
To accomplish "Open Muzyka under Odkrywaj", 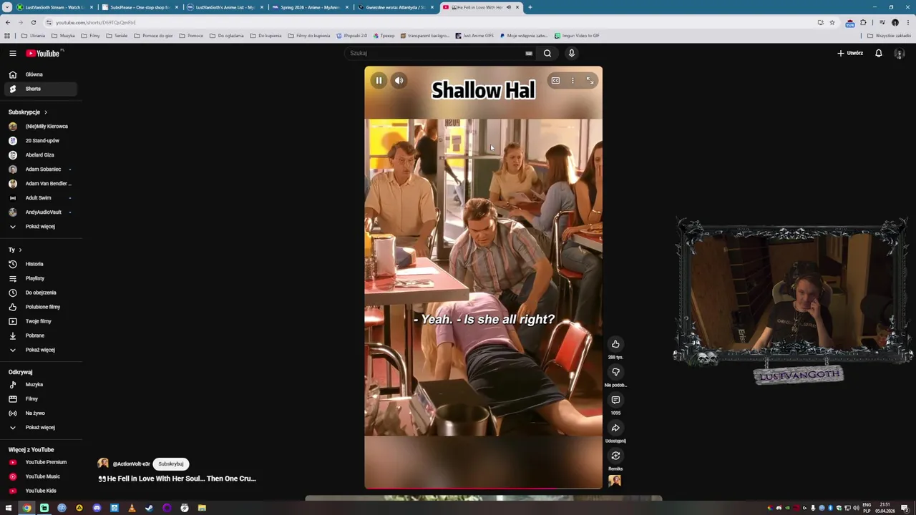I will coord(41,385).
